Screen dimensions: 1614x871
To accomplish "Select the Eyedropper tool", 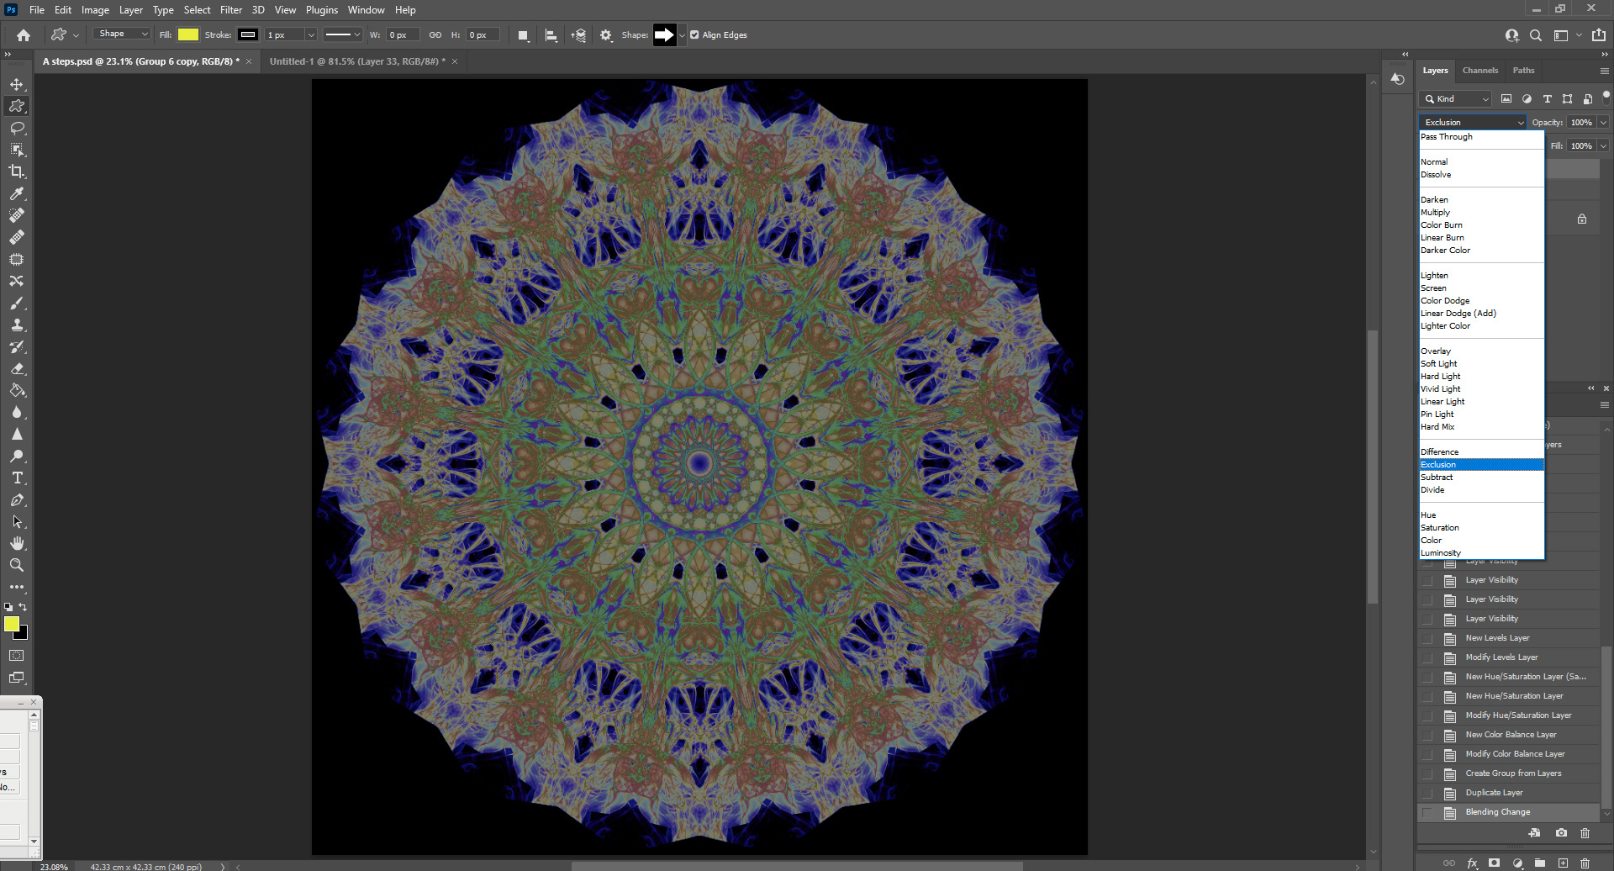I will pyautogui.click(x=17, y=193).
